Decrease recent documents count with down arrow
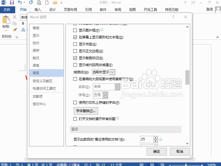The height and width of the screenshot is (166, 221). [x=156, y=141]
